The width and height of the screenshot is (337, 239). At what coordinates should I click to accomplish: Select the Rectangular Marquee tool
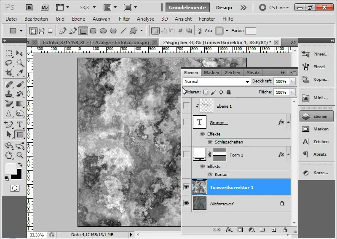coord(9,53)
